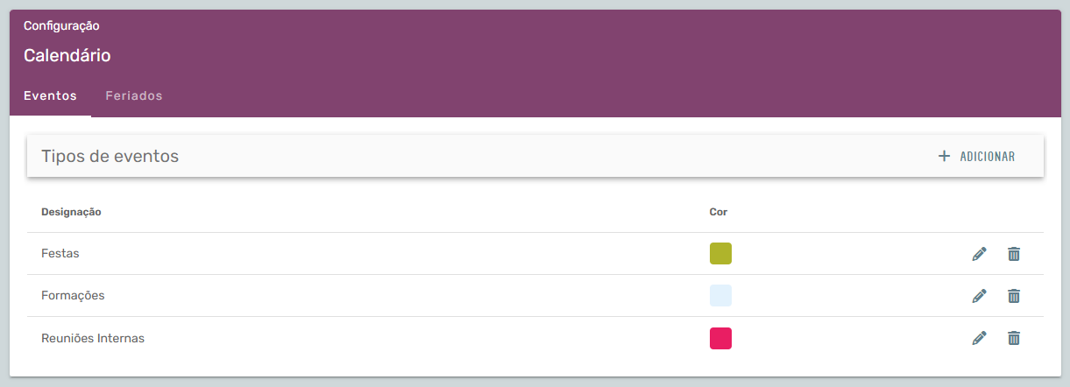Edit the Festas event type

click(979, 254)
